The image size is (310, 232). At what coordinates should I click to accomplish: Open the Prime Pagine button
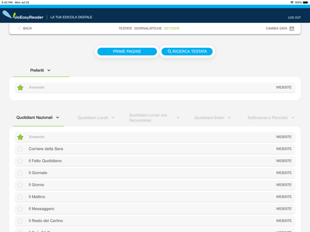[x=127, y=52]
